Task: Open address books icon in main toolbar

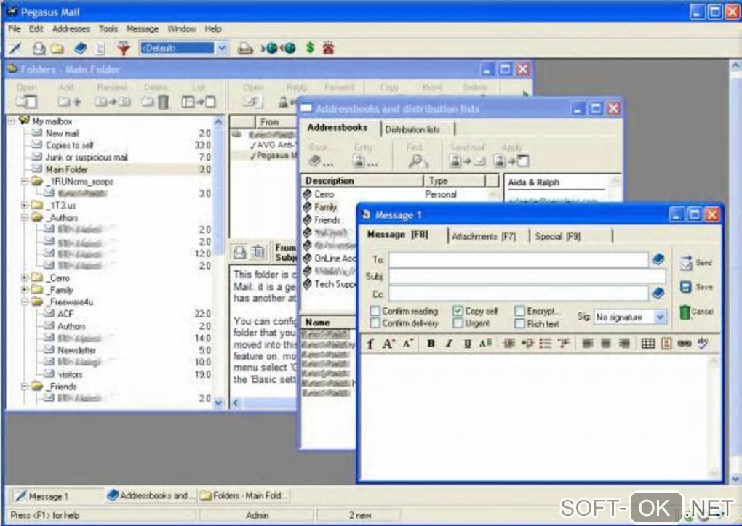Action: 81,48
